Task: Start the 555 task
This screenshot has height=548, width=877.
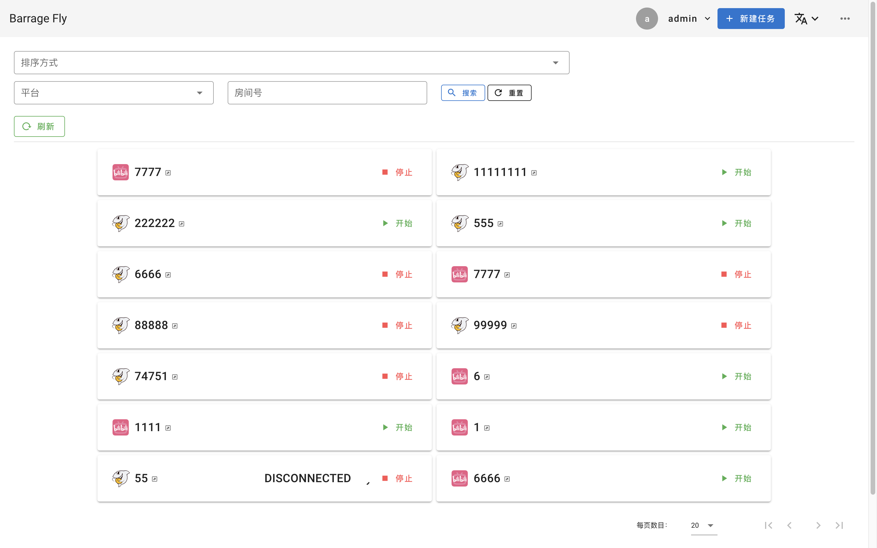Action: coord(736,223)
